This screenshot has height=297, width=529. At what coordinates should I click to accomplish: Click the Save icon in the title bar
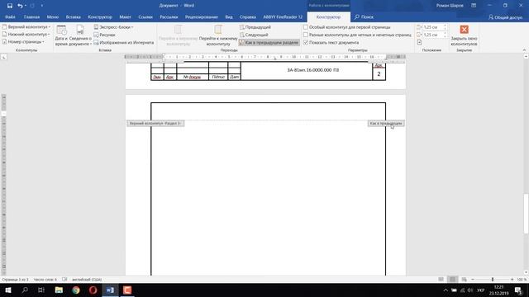point(9,6)
